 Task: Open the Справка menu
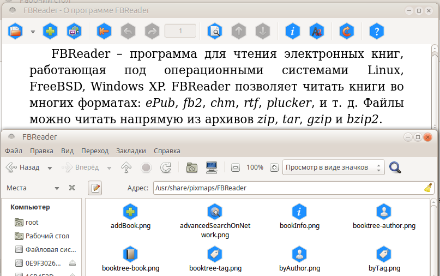click(167, 151)
